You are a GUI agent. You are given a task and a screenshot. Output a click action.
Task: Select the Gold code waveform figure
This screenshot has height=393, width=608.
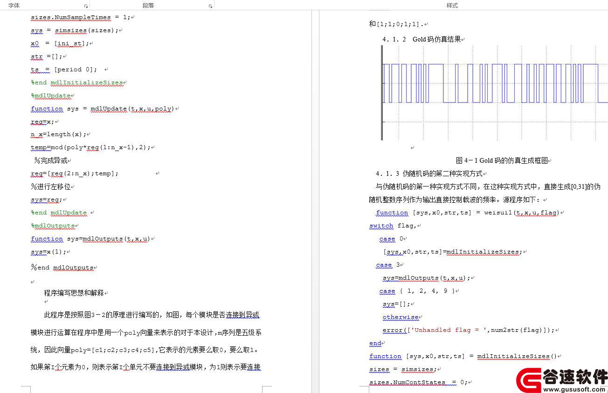(494, 93)
